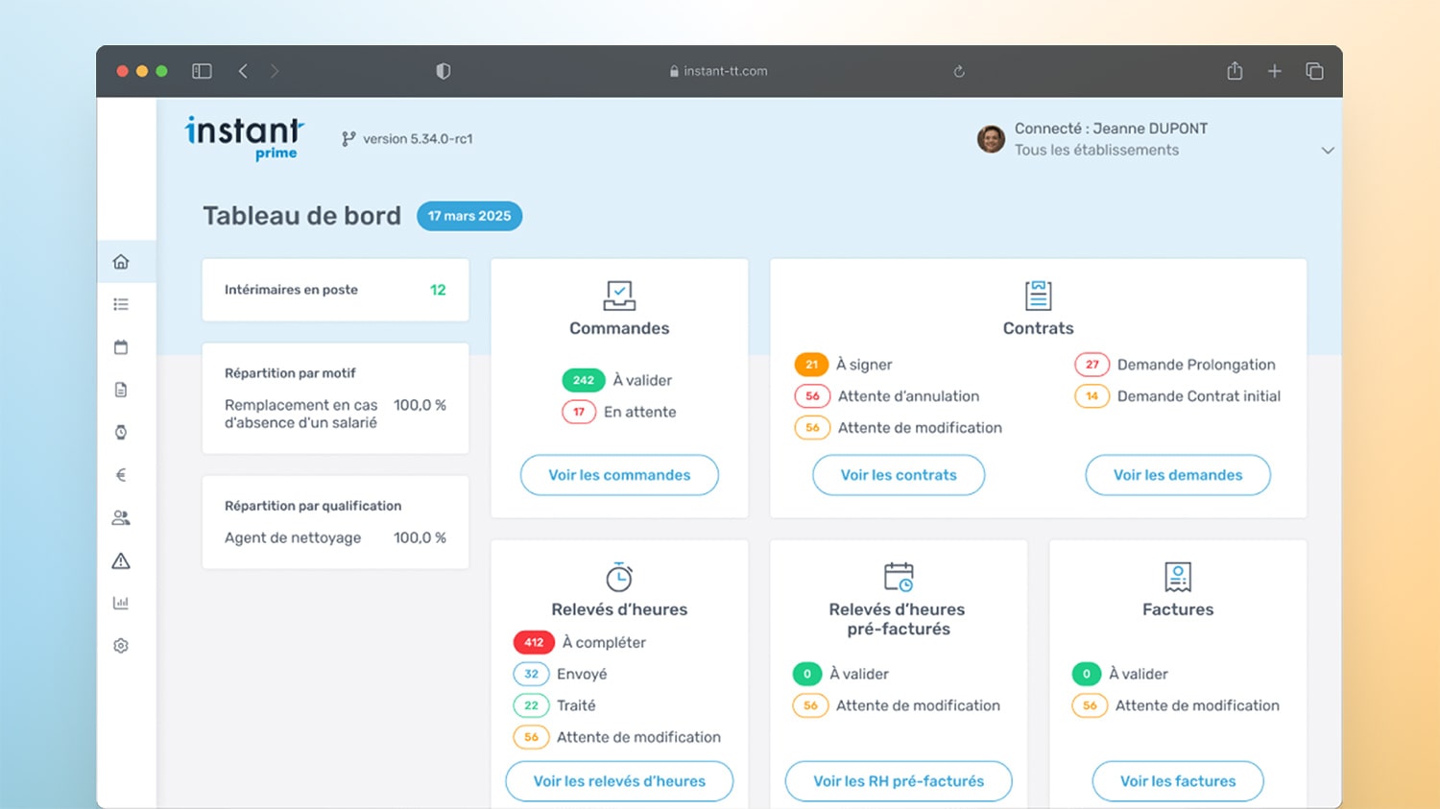
Task: Open the bar chart statistics icon
Action: tap(121, 604)
